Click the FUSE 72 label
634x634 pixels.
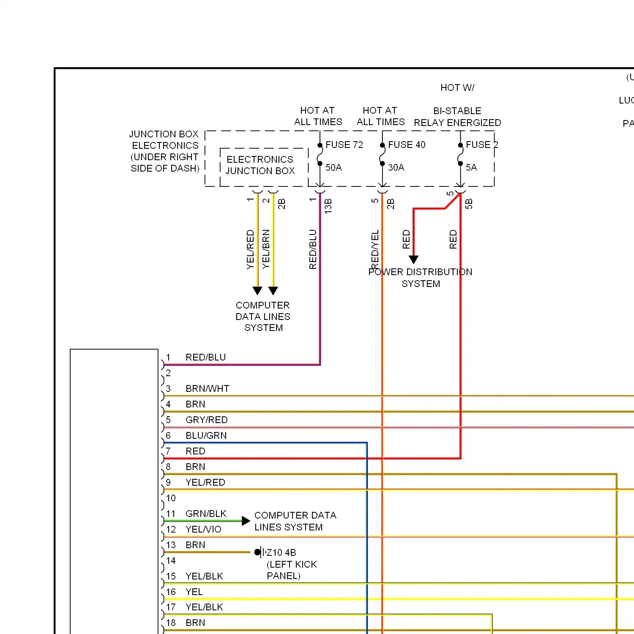[x=344, y=145]
